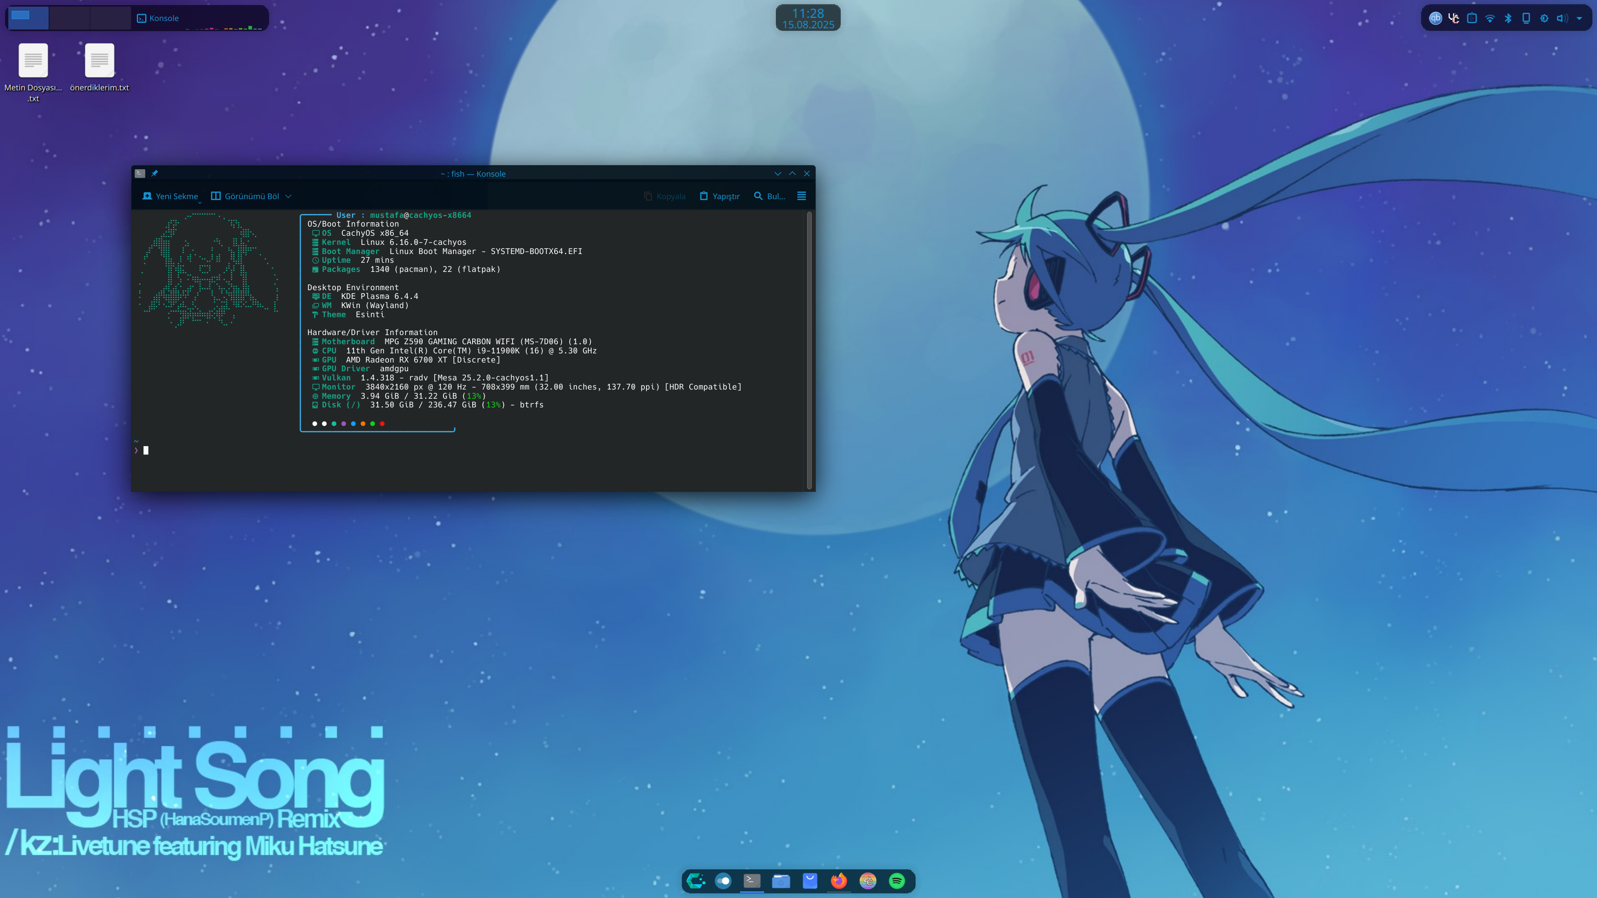This screenshot has width=1597, height=898.
Task: Click the Konsole terminal scrollbar
Action: tap(809, 350)
